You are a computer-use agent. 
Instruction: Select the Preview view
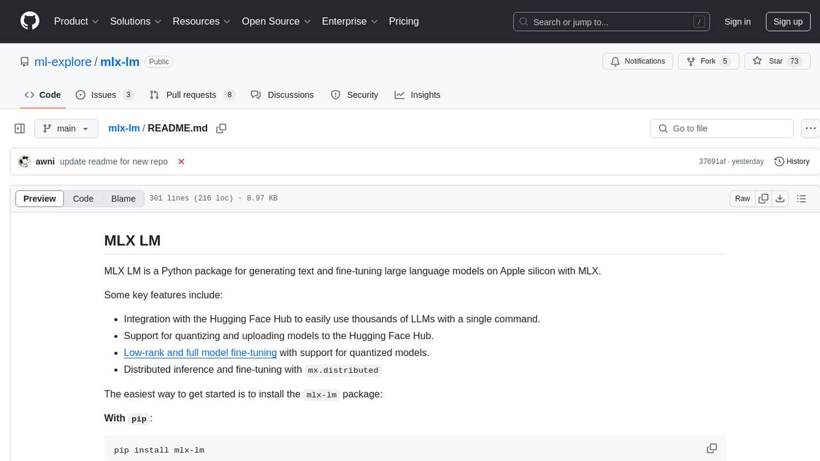point(40,199)
